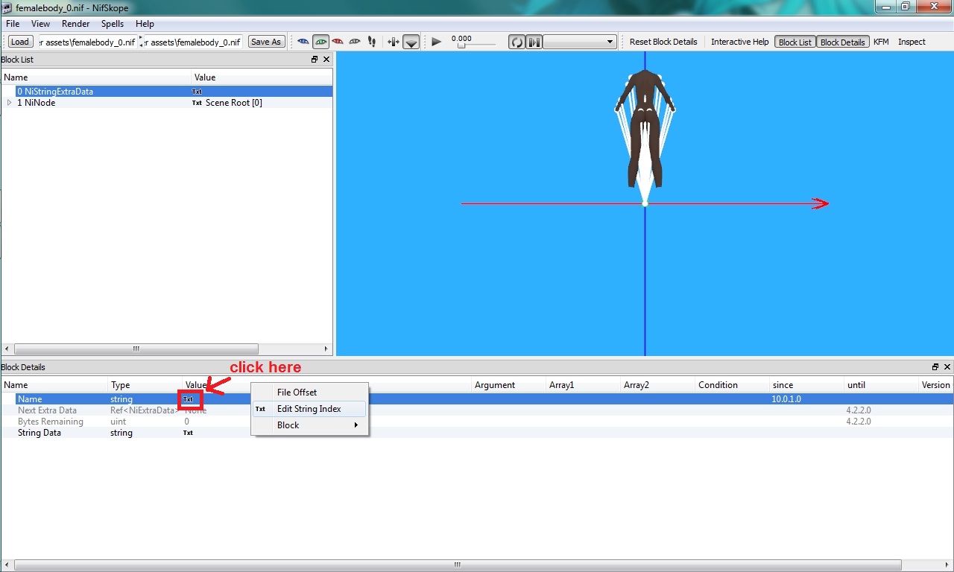This screenshot has height=572, width=954.
Task: Choose Edit String Index from context menu
Action: point(309,409)
